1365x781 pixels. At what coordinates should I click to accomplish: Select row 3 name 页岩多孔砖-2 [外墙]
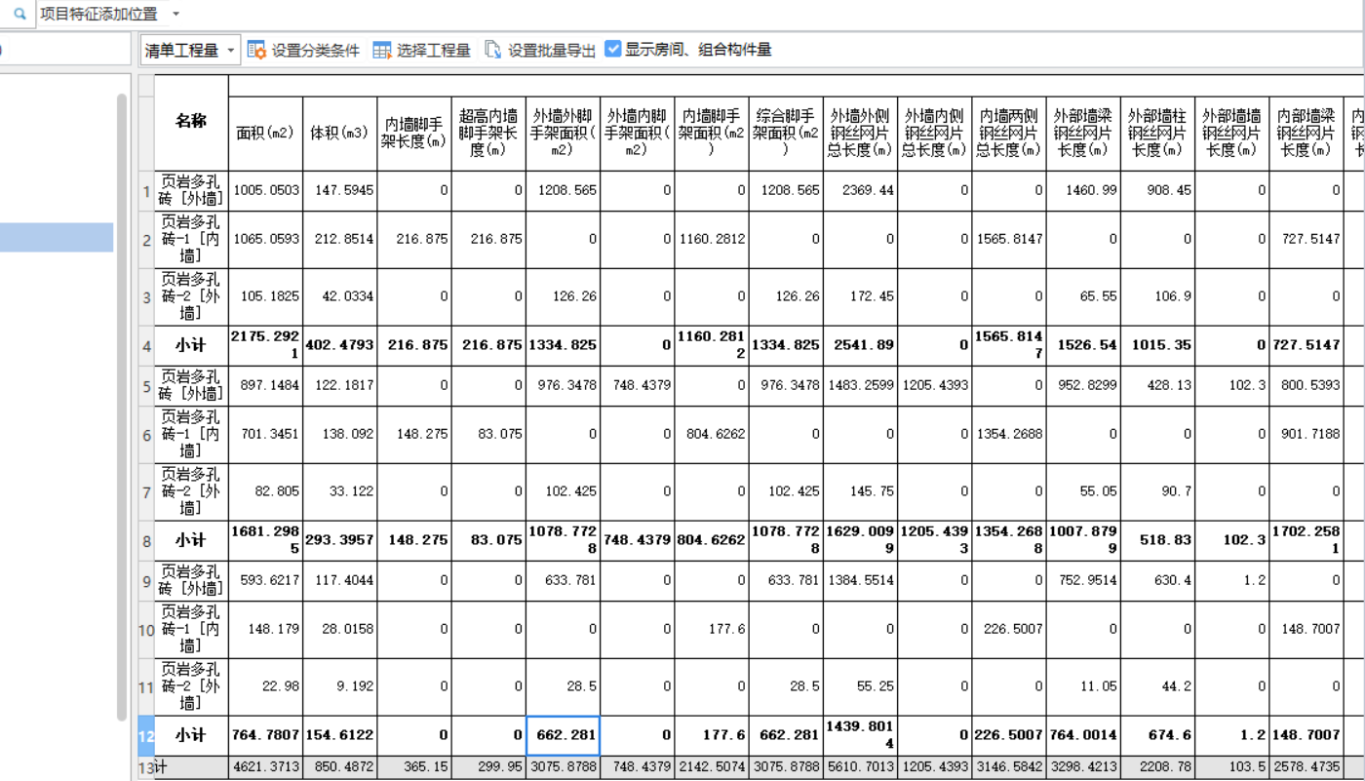[191, 296]
